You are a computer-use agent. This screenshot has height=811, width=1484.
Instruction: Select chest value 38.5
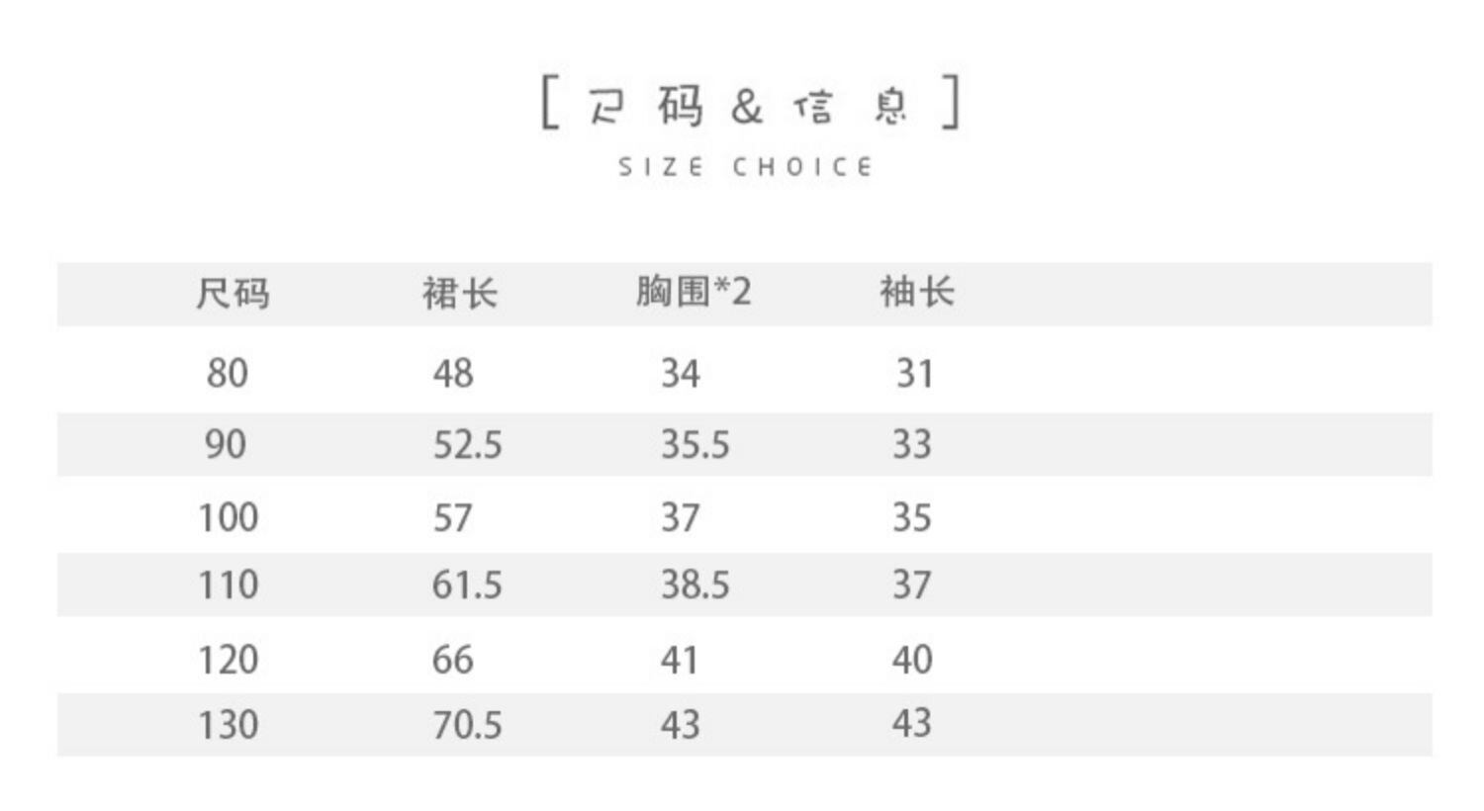coord(695,586)
